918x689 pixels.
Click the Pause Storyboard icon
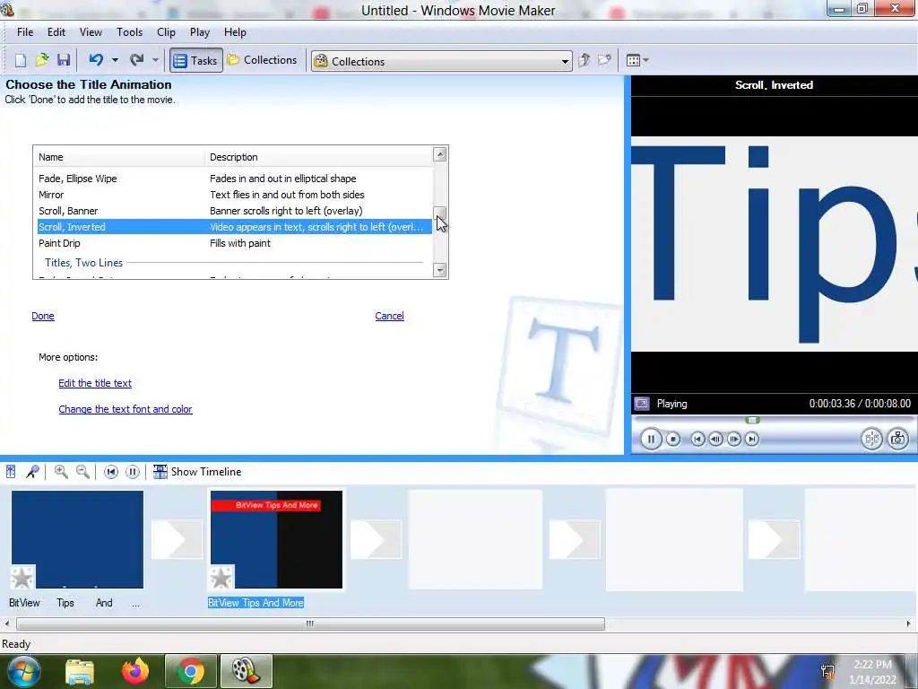[133, 472]
